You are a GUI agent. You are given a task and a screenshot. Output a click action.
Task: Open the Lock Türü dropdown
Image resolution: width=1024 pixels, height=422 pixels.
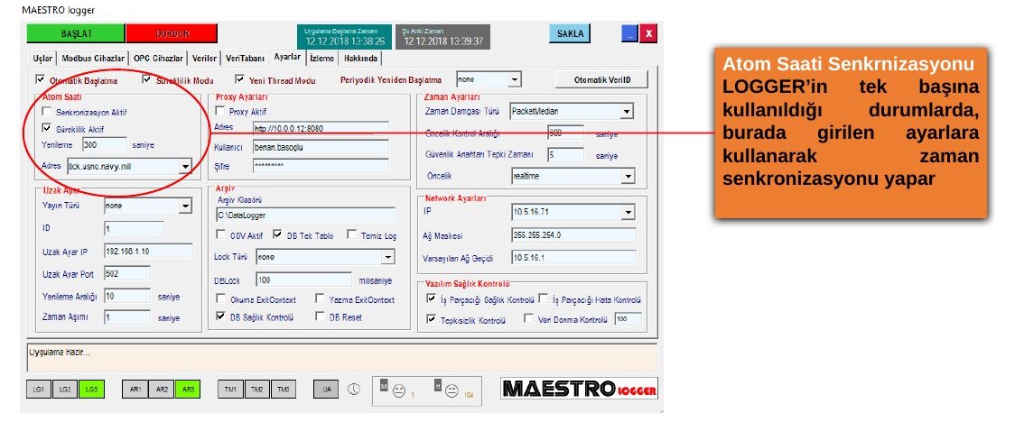388,257
